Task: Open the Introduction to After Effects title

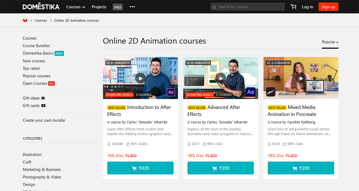Action: pos(139,111)
